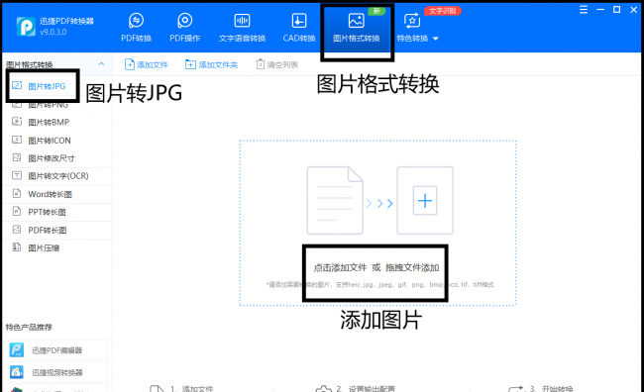Click 添加文件夹 toolbar button
Screen dimensions: 644x392
211,64
